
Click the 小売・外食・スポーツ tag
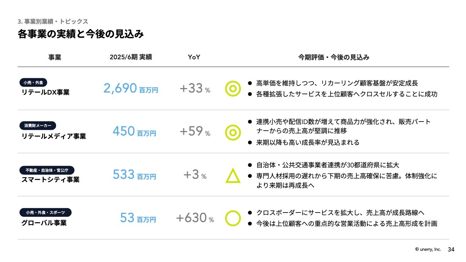click(x=46, y=212)
